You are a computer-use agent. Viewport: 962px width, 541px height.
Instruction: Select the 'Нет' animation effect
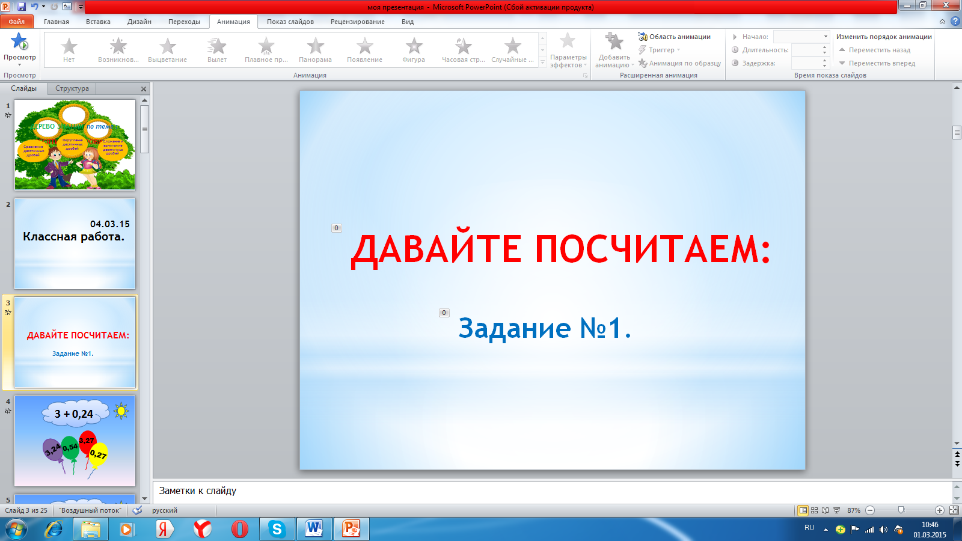pos(69,49)
